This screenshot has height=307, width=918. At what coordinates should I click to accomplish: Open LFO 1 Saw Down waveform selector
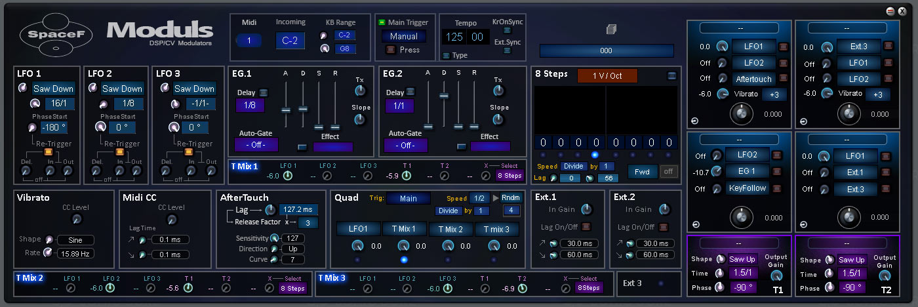point(54,89)
